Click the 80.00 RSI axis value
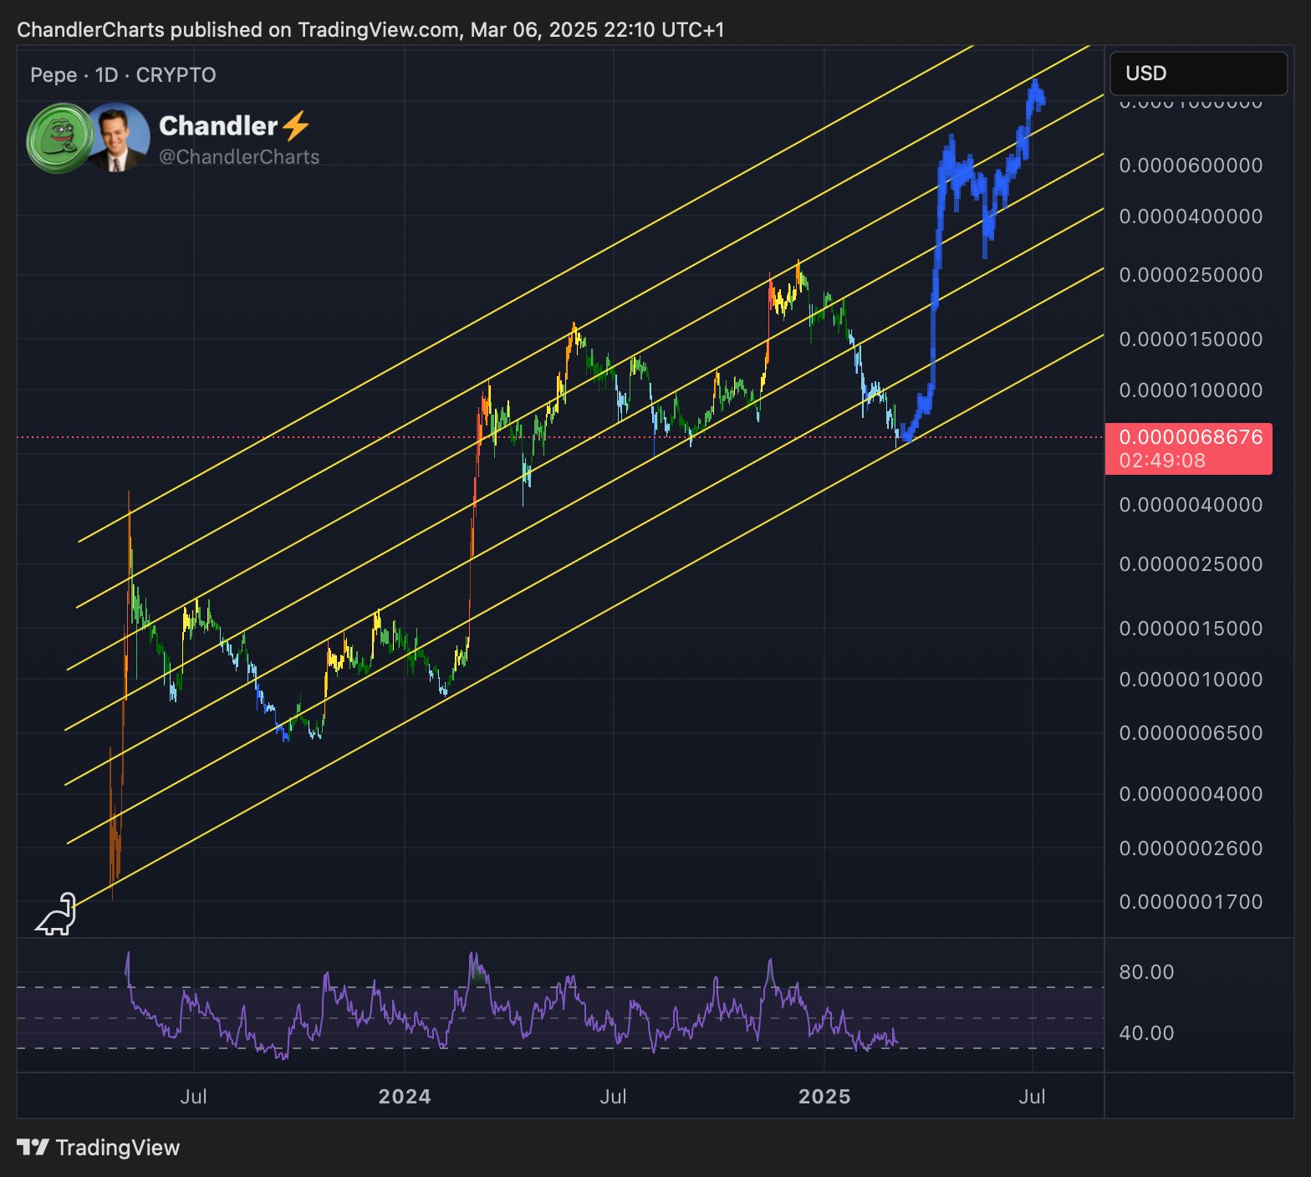The height and width of the screenshot is (1177, 1311). (1146, 972)
